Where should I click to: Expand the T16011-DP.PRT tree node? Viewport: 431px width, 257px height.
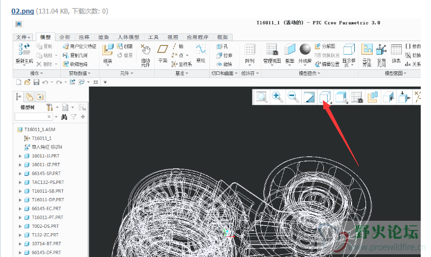coord(20,200)
